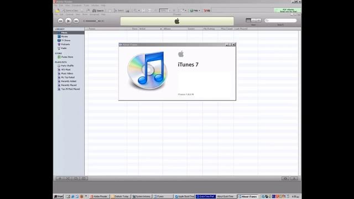Image resolution: width=354 pixels, height=199 pixels.
Task: Sort by the Genre column header
Action: tap(195, 29)
